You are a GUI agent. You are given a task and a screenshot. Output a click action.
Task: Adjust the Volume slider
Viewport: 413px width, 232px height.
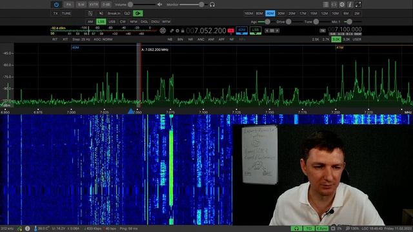tap(142, 5)
